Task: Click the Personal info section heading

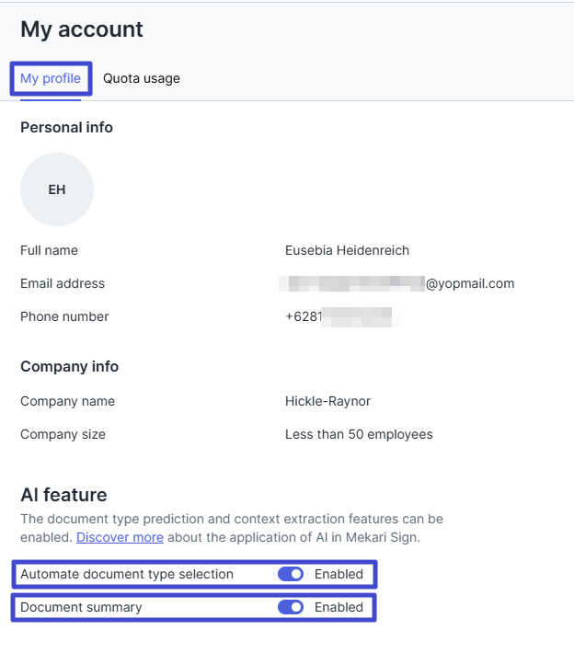Action: coord(66,128)
